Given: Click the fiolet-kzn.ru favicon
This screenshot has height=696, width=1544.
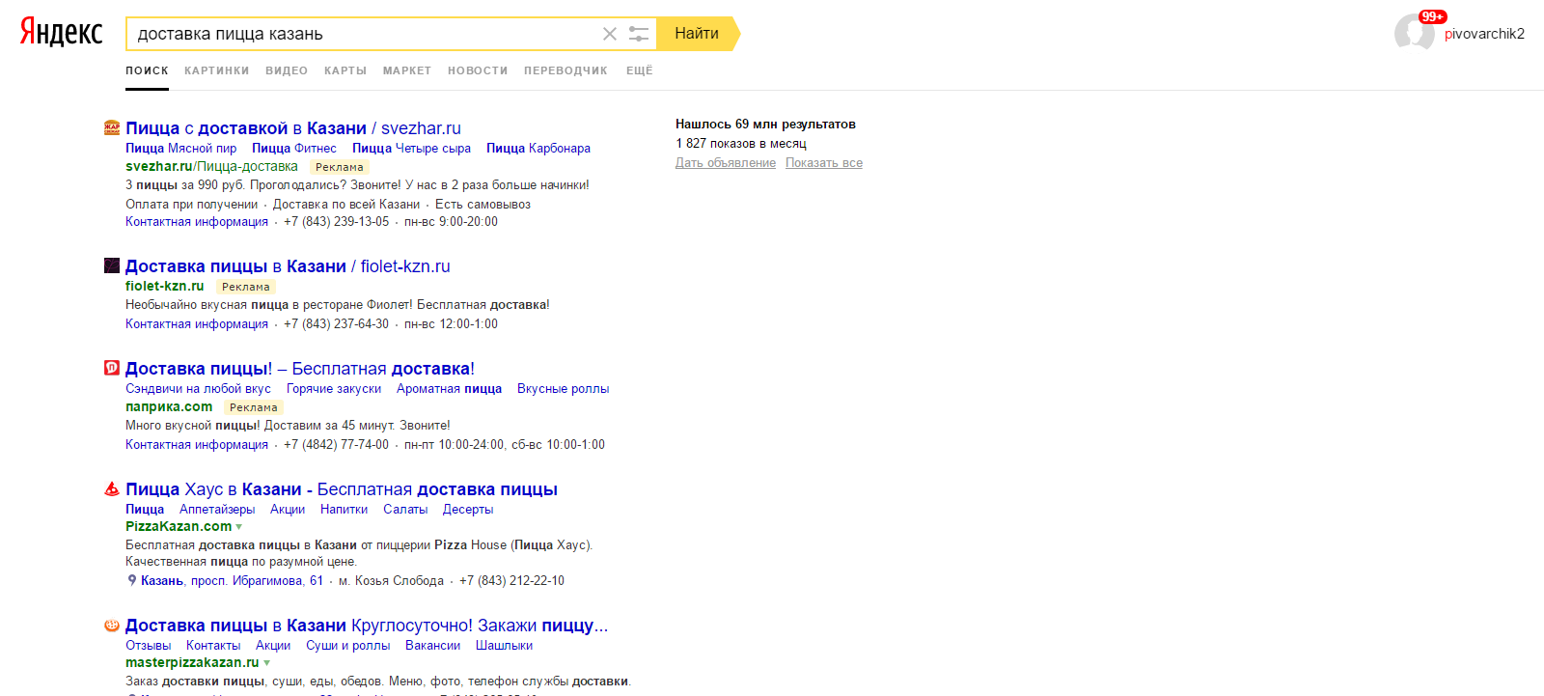Looking at the screenshot, I should pos(112,265).
